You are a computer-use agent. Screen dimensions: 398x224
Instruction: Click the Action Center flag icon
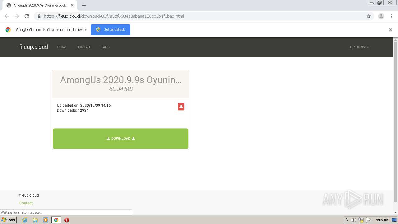coord(368,220)
